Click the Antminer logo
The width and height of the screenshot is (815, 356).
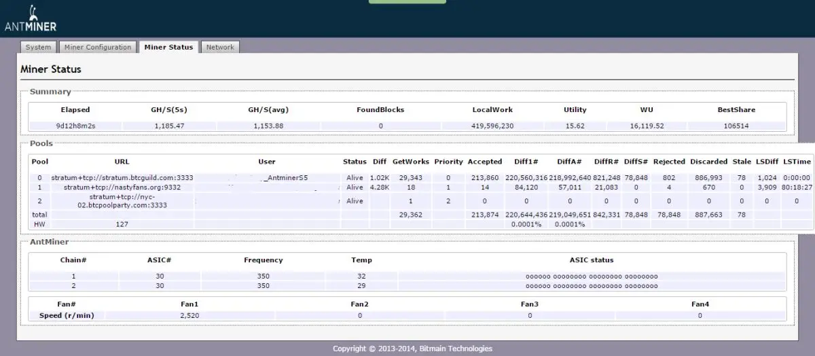point(31,19)
